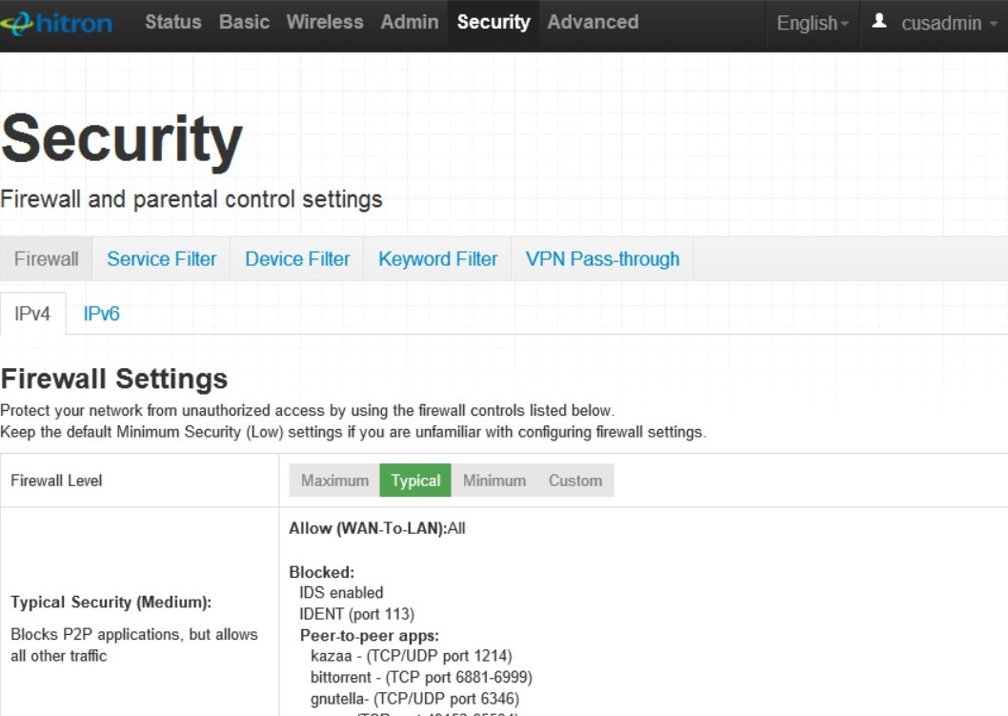Image resolution: width=1008 pixels, height=716 pixels.
Task: Open the English language dropdown
Action: coord(812,23)
